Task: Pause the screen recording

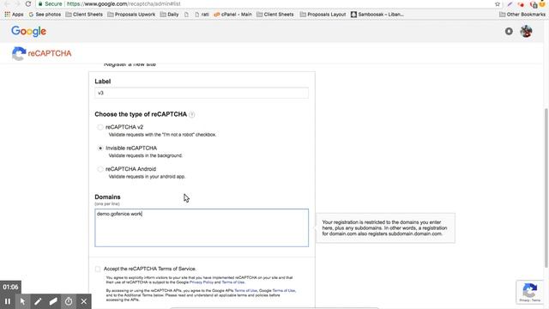Action: point(8,301)
